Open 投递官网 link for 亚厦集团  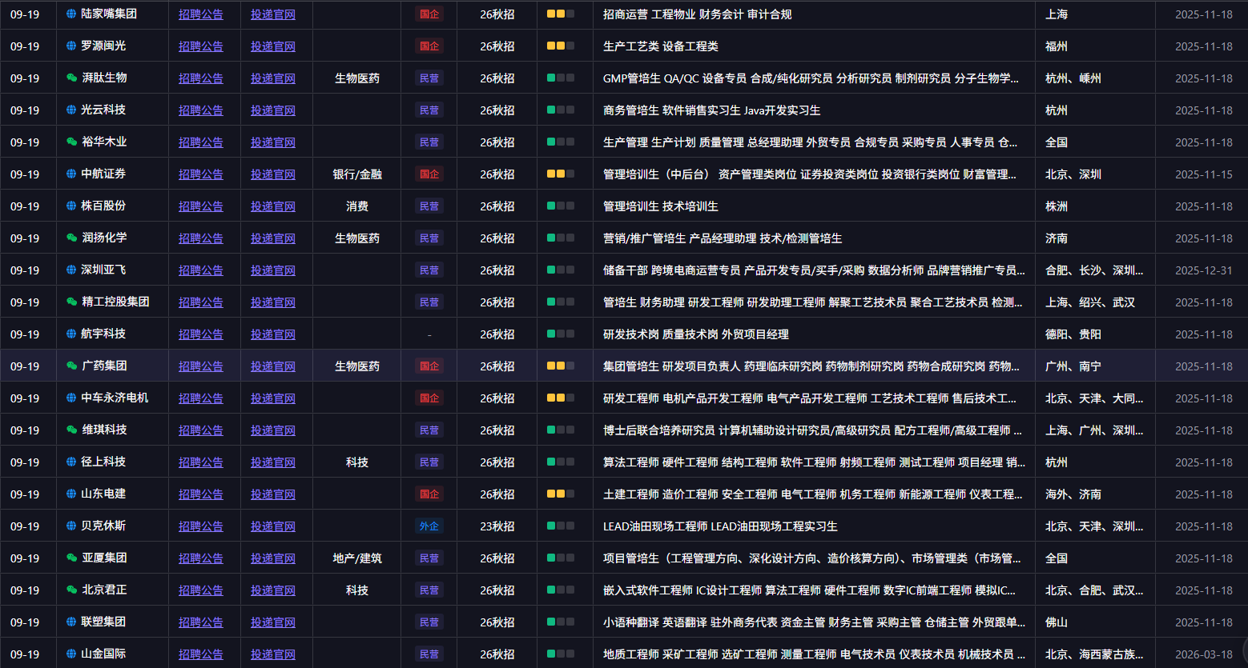(x=273, y=558)
